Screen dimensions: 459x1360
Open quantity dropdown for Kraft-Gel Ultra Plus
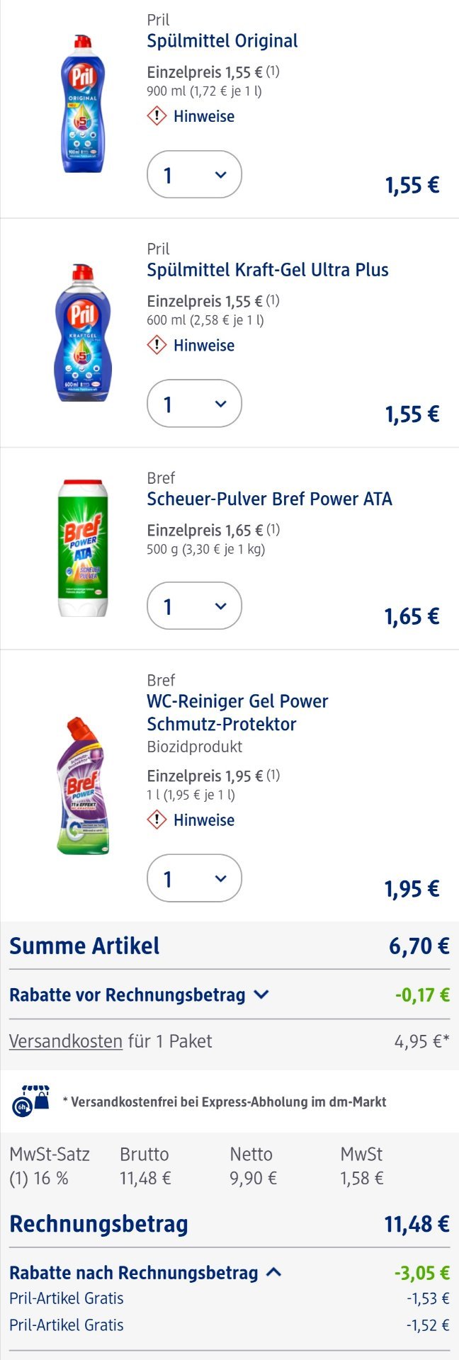(194, 404)
